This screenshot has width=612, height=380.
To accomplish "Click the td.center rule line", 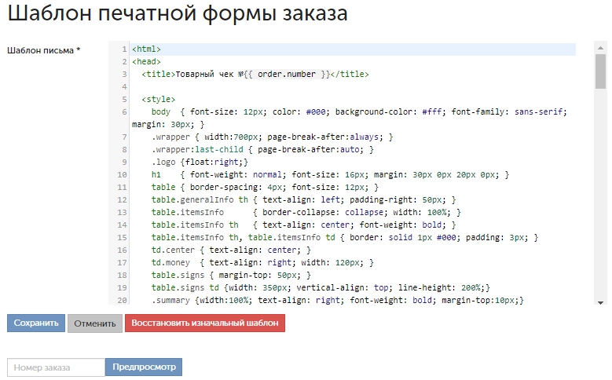I will coord(231,250).
